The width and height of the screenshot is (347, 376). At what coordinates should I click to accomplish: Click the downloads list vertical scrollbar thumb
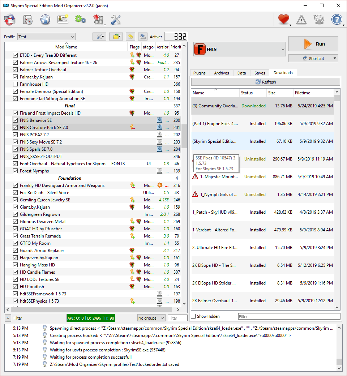click(337, 98)
